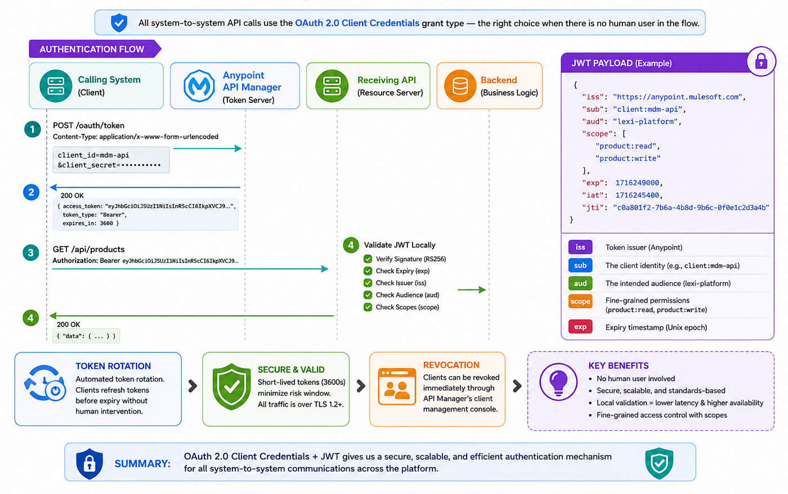Click the "product:read" scope value

626,146
